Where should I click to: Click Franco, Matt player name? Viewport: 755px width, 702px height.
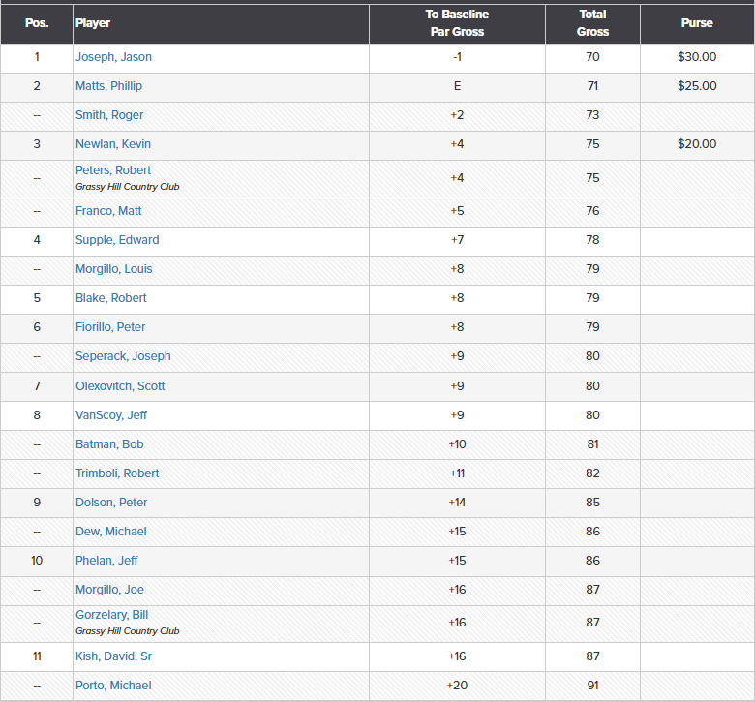coord(108,211)
